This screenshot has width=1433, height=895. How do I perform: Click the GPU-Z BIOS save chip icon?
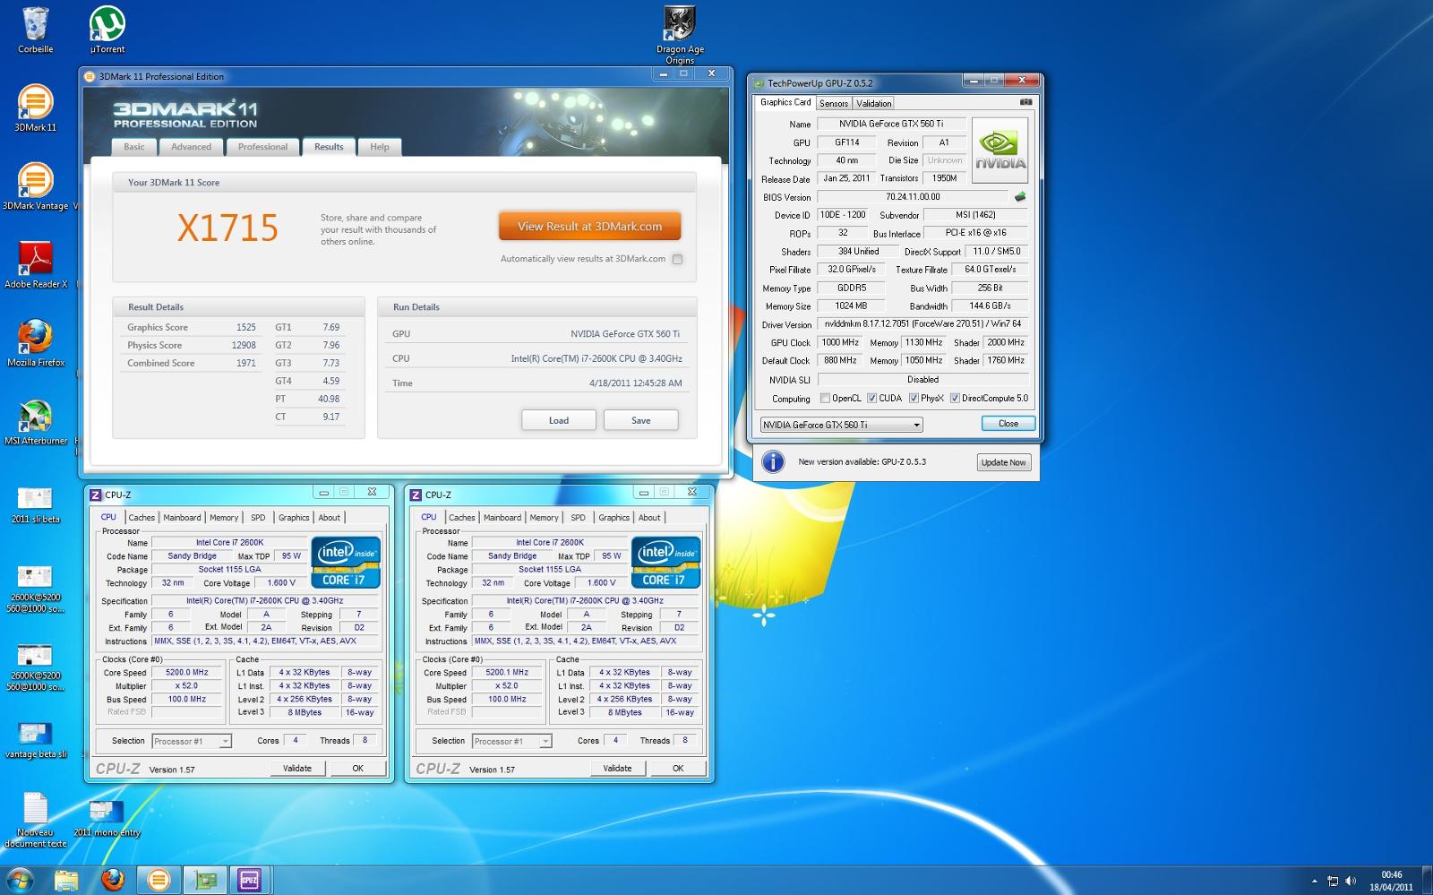pyautogui.click(x=1019, y=197)
